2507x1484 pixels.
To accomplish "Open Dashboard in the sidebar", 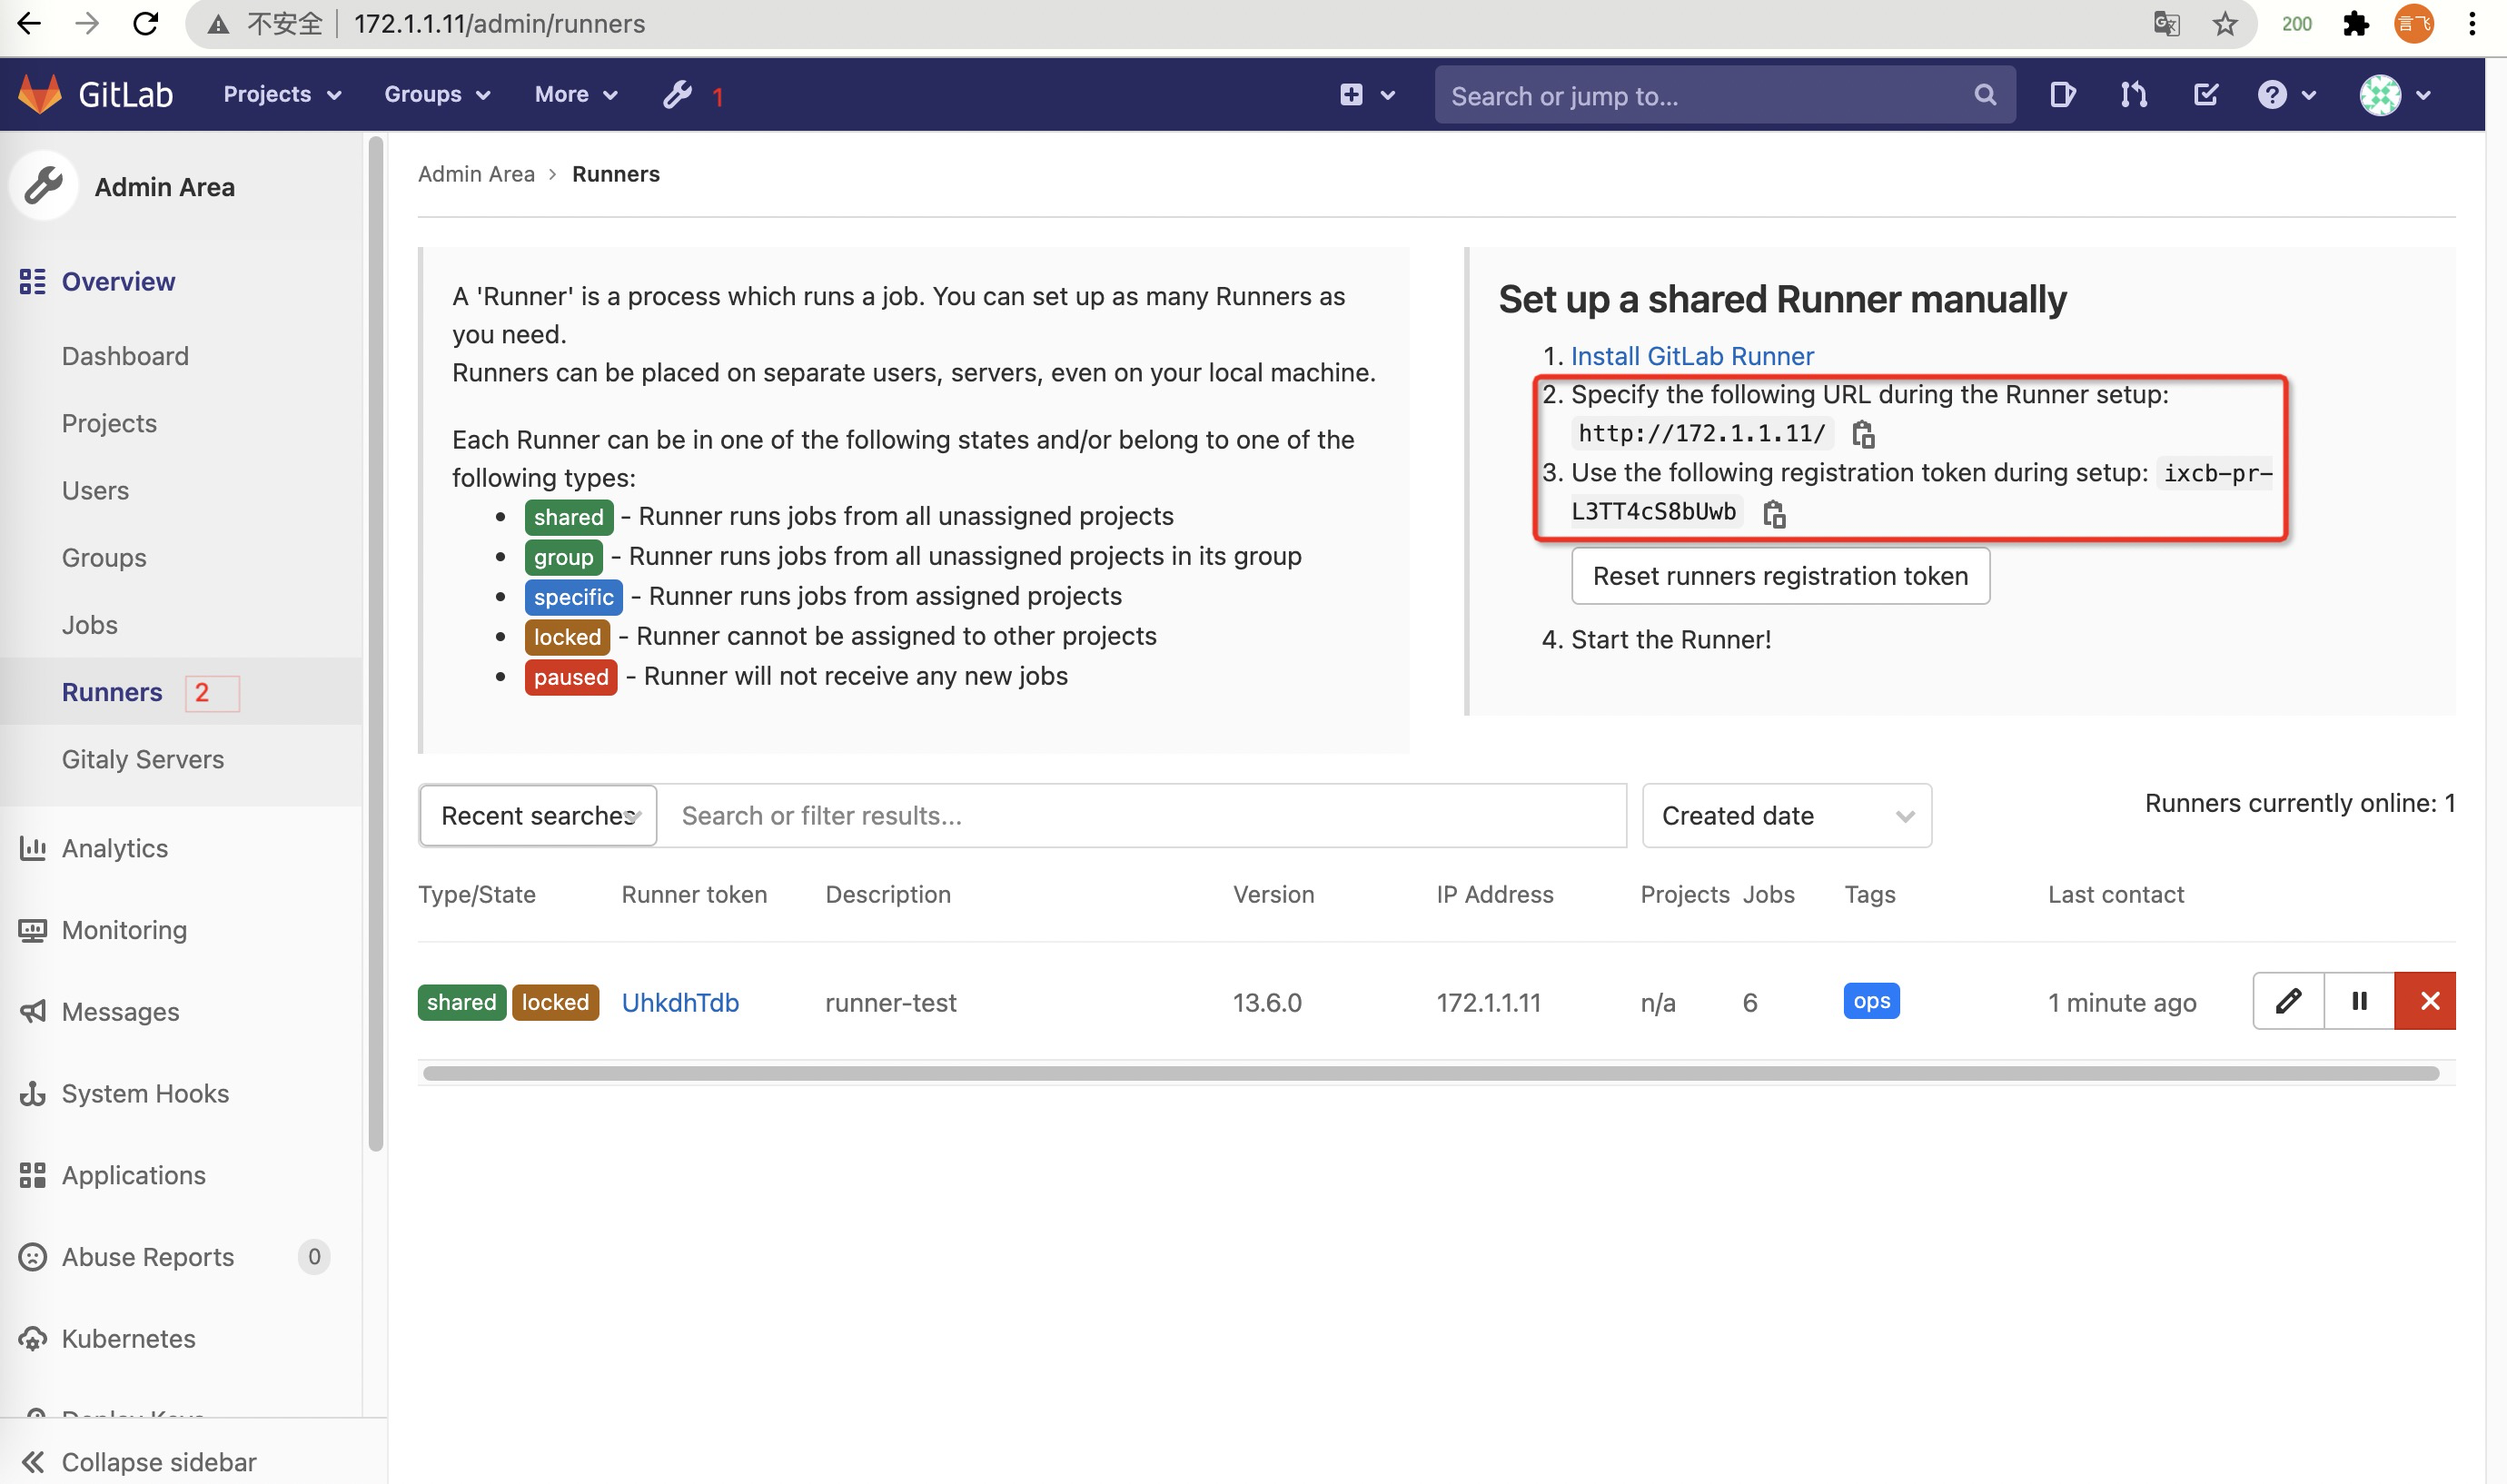I will (x=125, y=356).
